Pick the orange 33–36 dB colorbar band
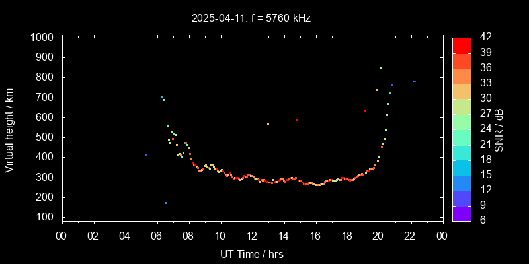Screen dimensions: 529x264 pyautogui.click(x=462, y=75)
